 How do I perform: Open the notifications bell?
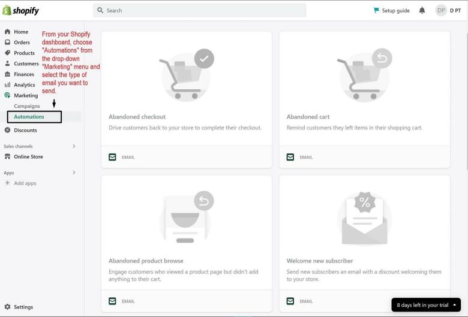[422, 10]
